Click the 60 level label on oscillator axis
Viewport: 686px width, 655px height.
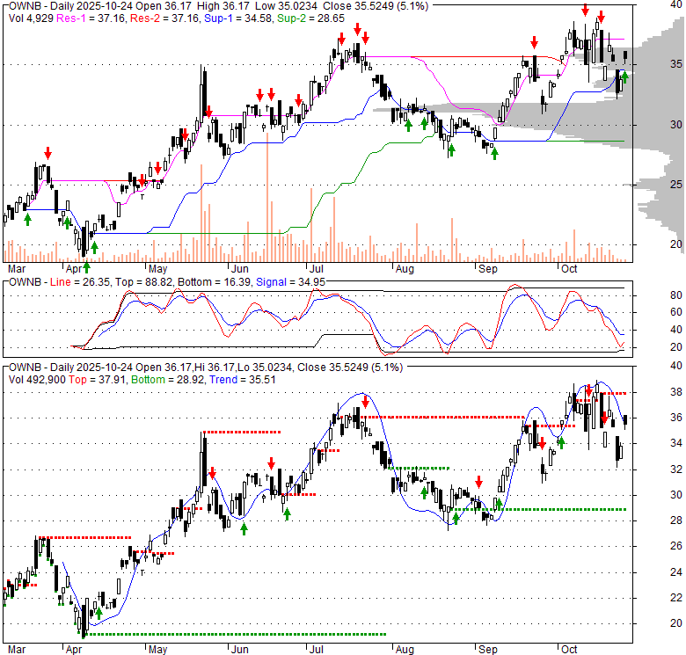tap(676, 312)
